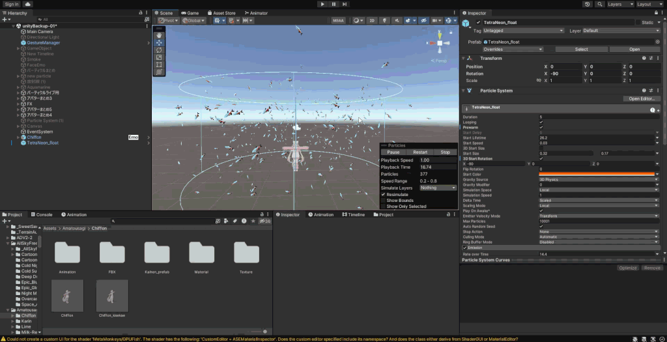Enable the Static checkbox in Inspector

637,22
